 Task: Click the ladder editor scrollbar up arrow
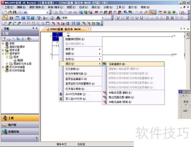click(187, 34)
